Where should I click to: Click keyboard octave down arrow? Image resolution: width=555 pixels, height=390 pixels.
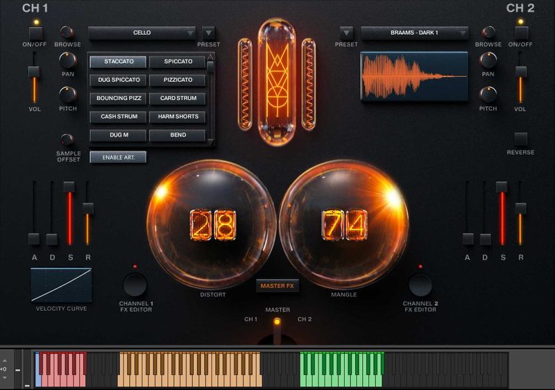pyautogui.click(x=5, y=378)
